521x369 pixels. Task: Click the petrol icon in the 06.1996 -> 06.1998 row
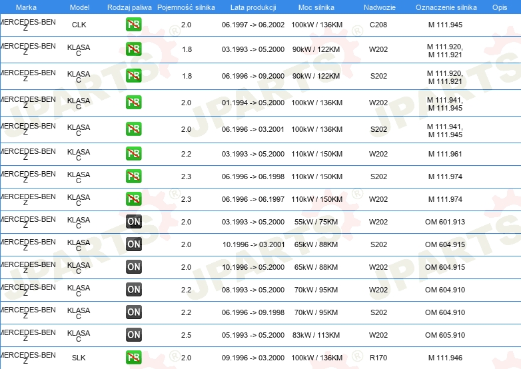133,177
